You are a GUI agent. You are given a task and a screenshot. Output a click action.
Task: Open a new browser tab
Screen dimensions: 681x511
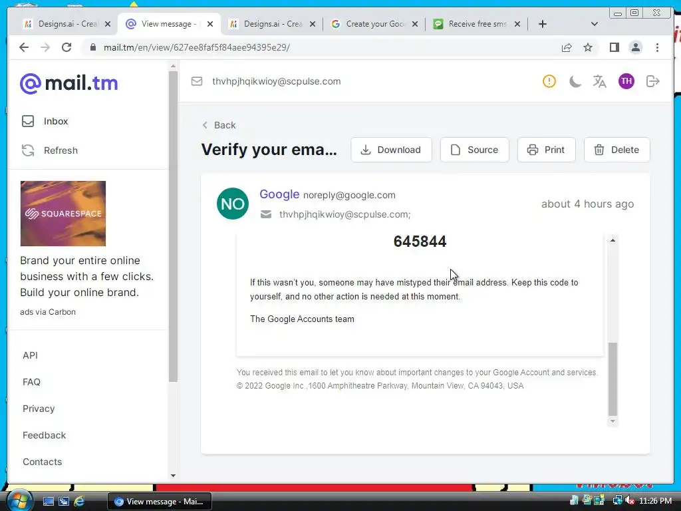click(543, 24)
